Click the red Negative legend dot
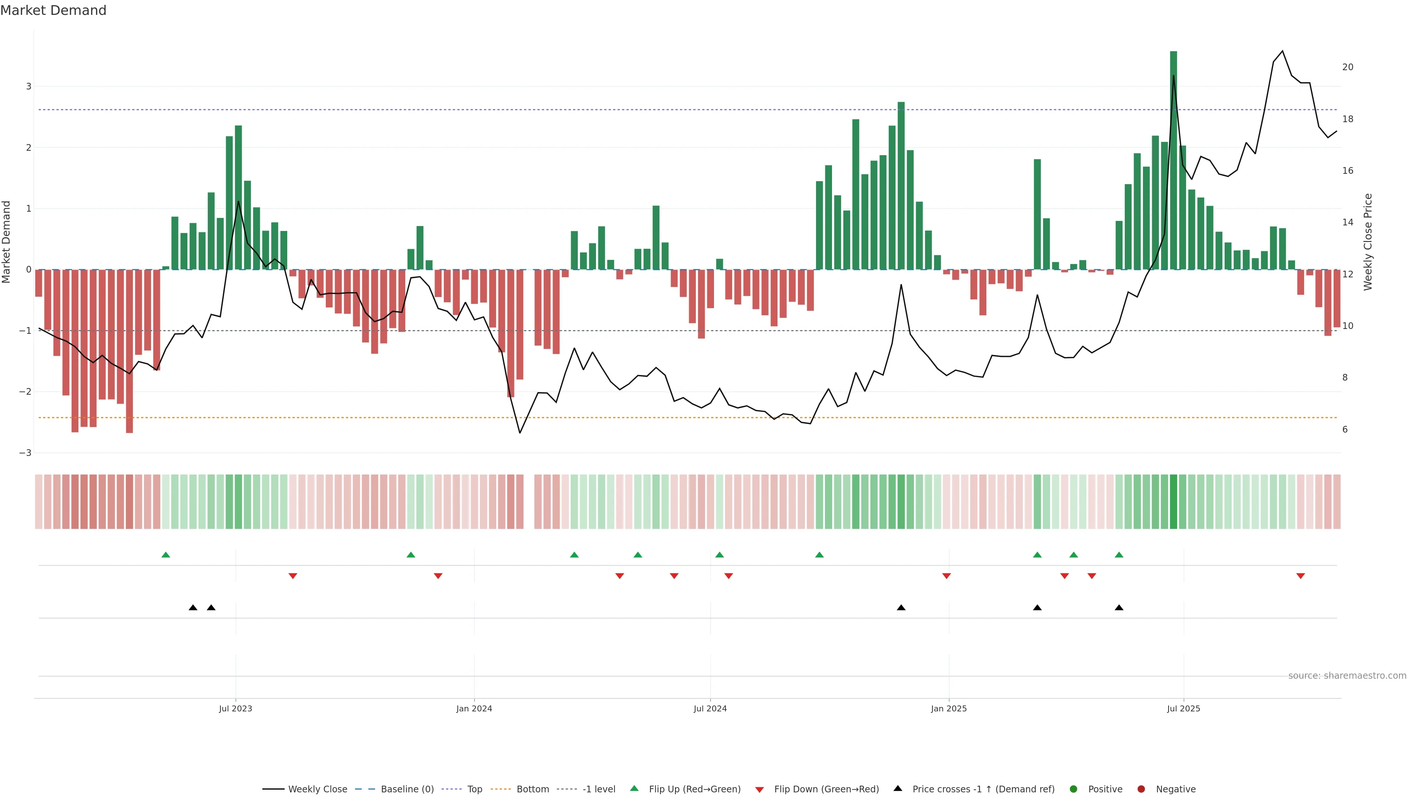Image resolution: width=1425 pixels, height=802 pixels. pos(1141,789)
